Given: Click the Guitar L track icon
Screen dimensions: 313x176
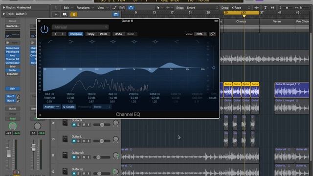Looking at the screenshot, I should coord(65,139).
